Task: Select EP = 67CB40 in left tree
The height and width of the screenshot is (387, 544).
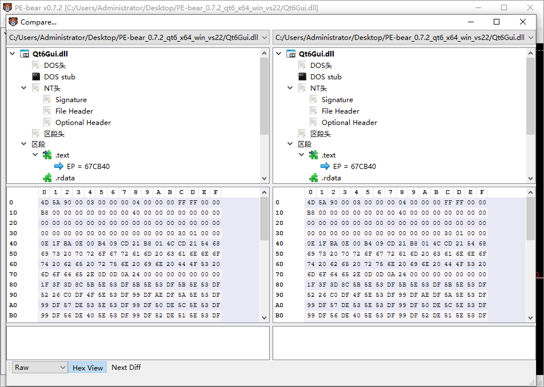Action: (x=88, y=167)
